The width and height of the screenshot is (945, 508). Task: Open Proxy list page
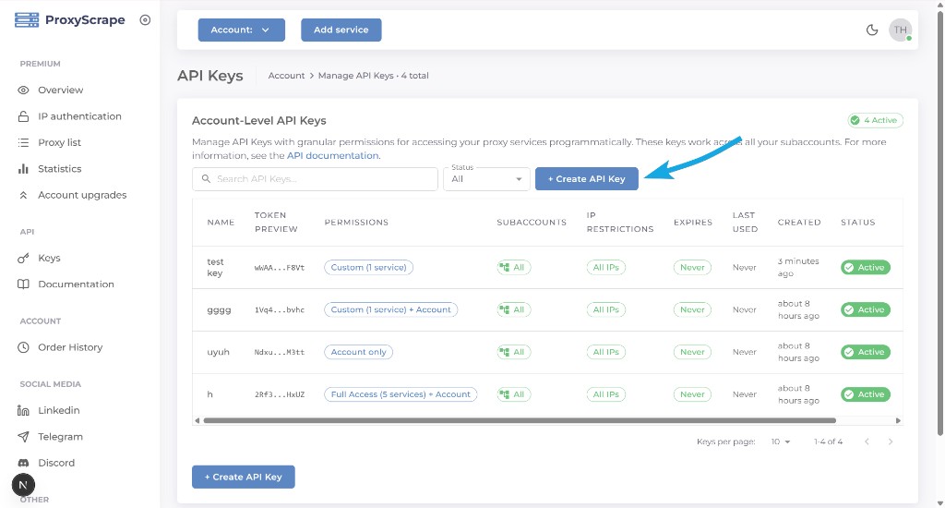pos(59,142)
